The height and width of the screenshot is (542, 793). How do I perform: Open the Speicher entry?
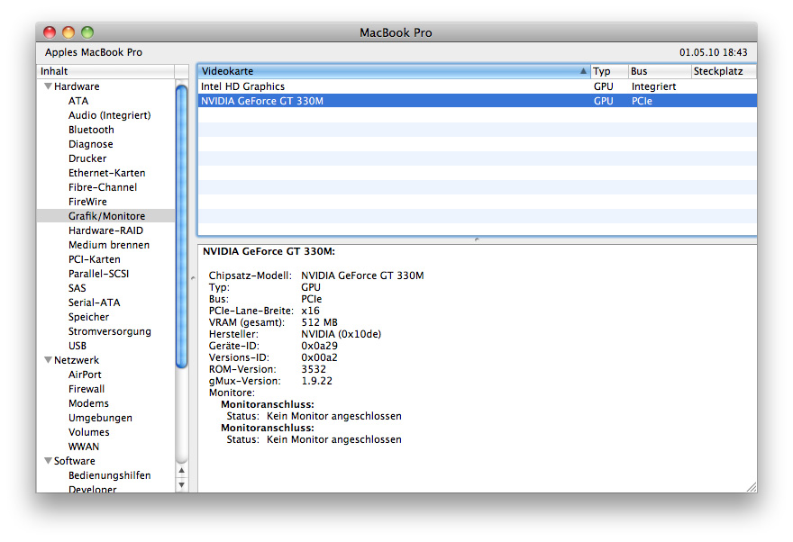point(88,317)
